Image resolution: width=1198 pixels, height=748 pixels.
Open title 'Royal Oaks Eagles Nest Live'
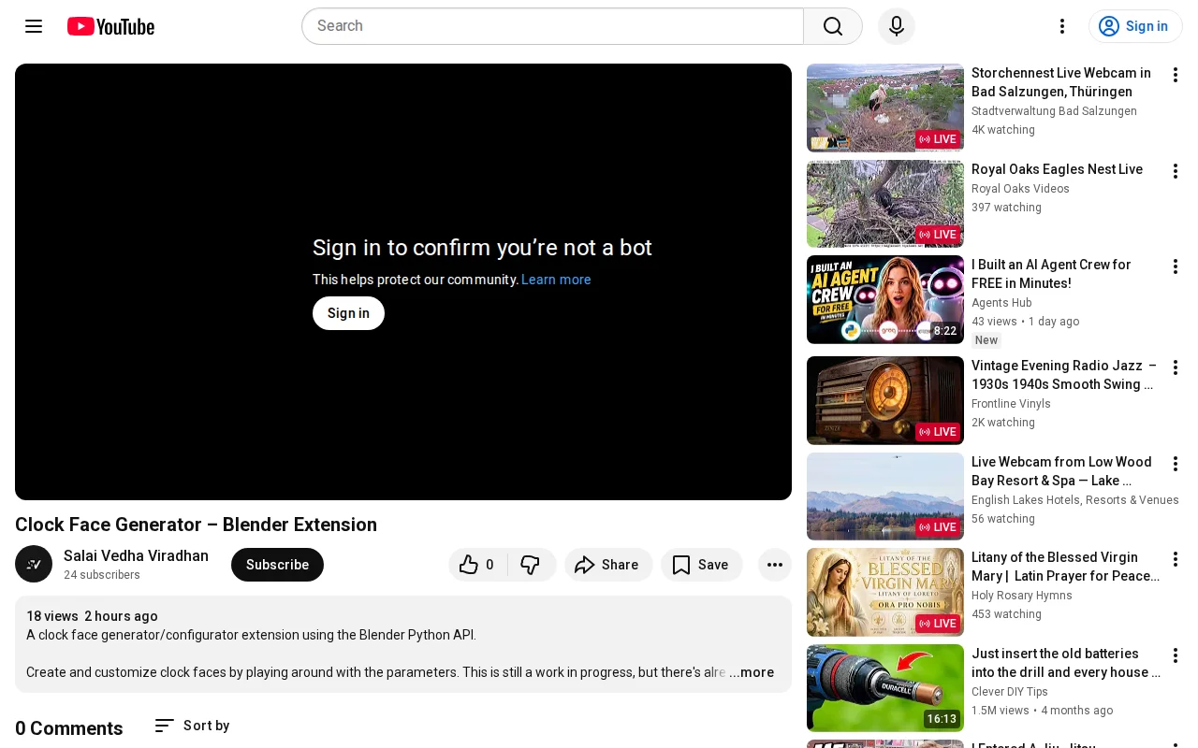[x=1057, y=169]
